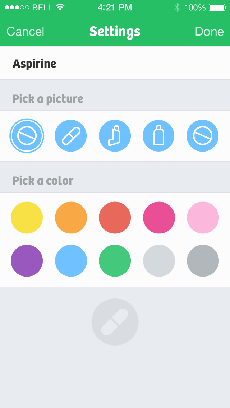
Task: Tap the Bluetooth status icon
Action: 176,8
